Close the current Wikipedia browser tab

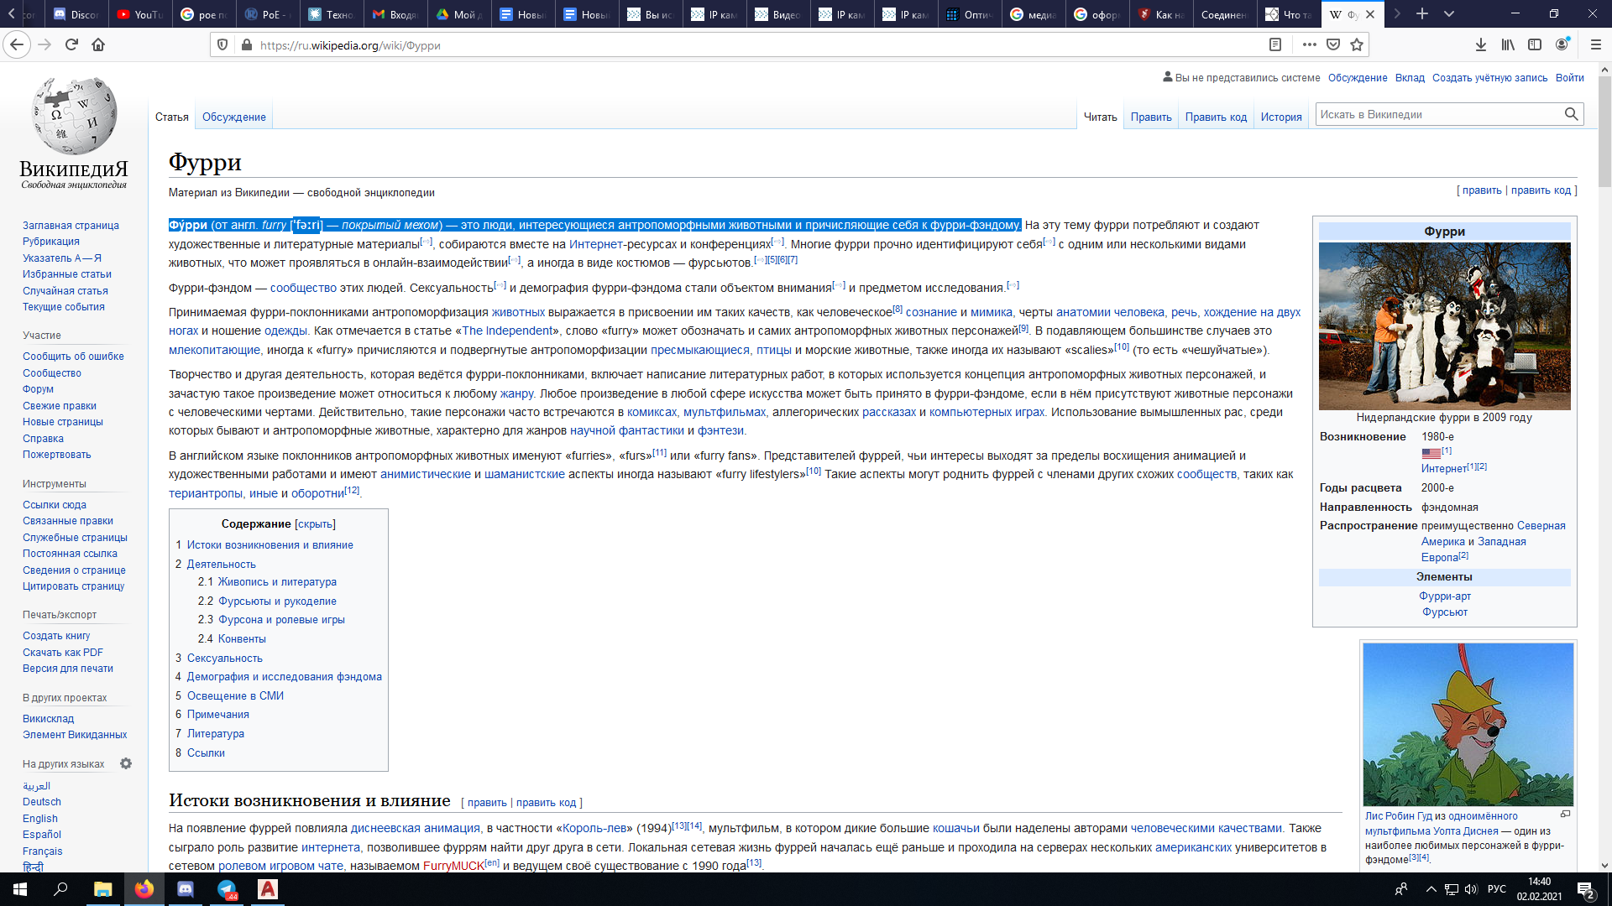[1370, 14]
